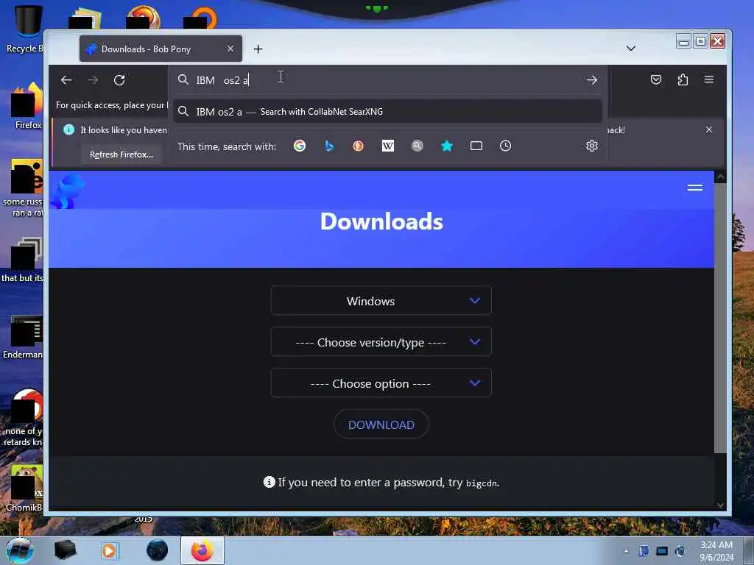Search open tabs with the tab icon
754x565 pixels.
(476, 146)
